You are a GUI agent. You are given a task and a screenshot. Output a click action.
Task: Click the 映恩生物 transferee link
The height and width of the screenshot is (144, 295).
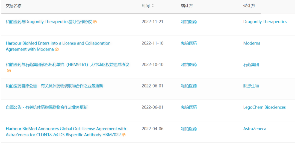(x=251, y=86)
